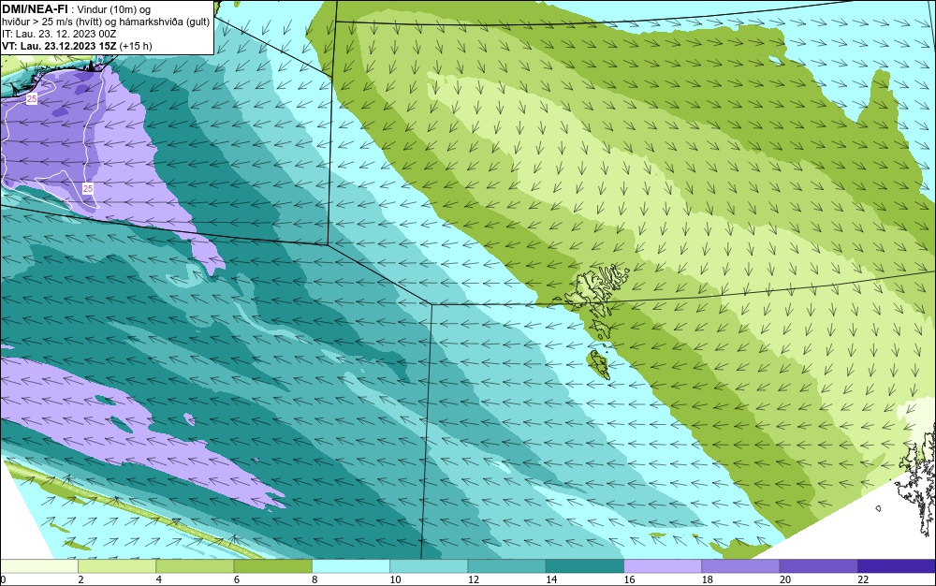Click the "DMI/NEA-FI" title text

click(x=35, y=8)
